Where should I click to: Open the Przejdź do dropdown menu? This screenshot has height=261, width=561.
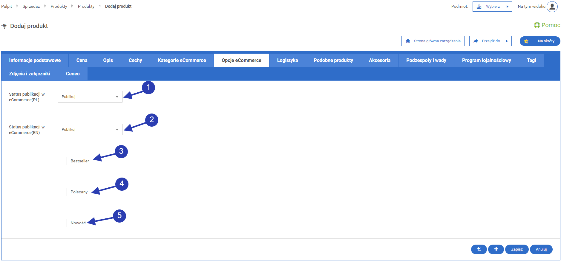coord(490,41)
